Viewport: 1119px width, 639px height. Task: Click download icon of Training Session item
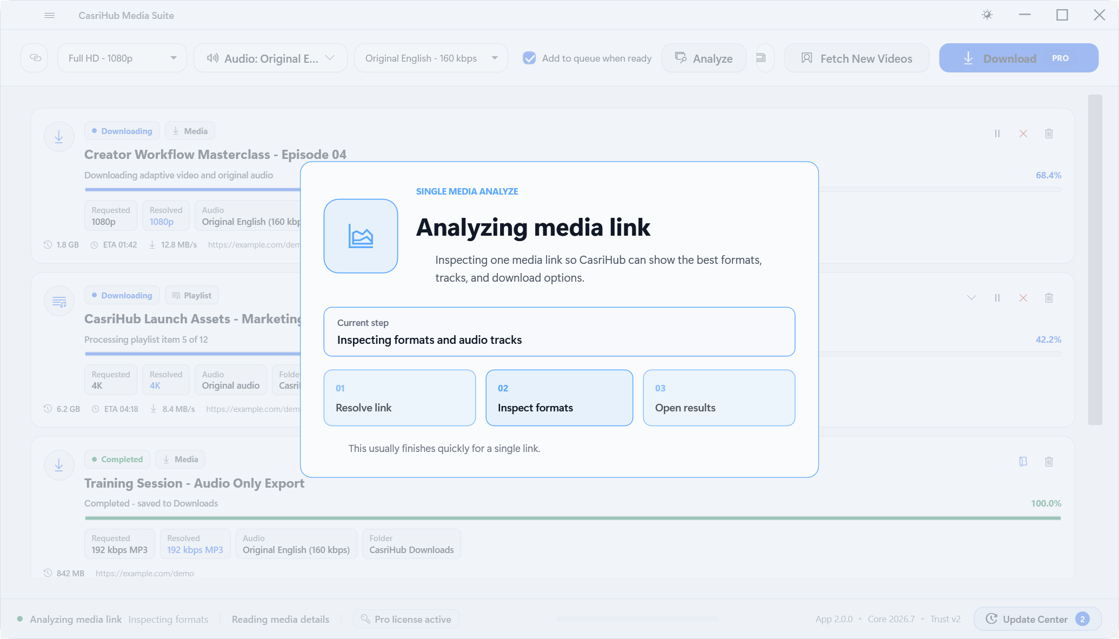point(59,465)
